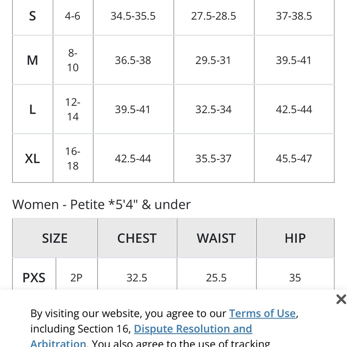The height and width of the screenshot is (347, 347).
Task: Select the XL size row label
Action: pos(33,159)
